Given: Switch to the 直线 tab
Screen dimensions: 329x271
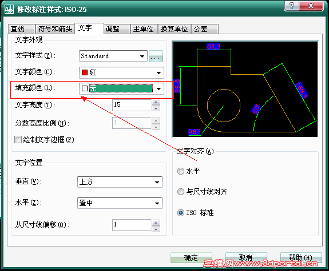Looking at the screenshot, I should [x=21, y=29].
